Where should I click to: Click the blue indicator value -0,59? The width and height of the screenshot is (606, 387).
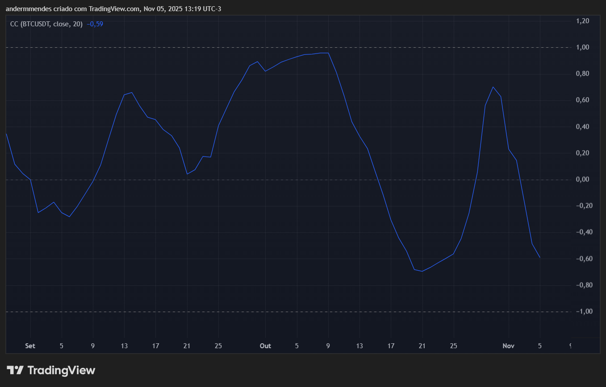tap(95, 24)
